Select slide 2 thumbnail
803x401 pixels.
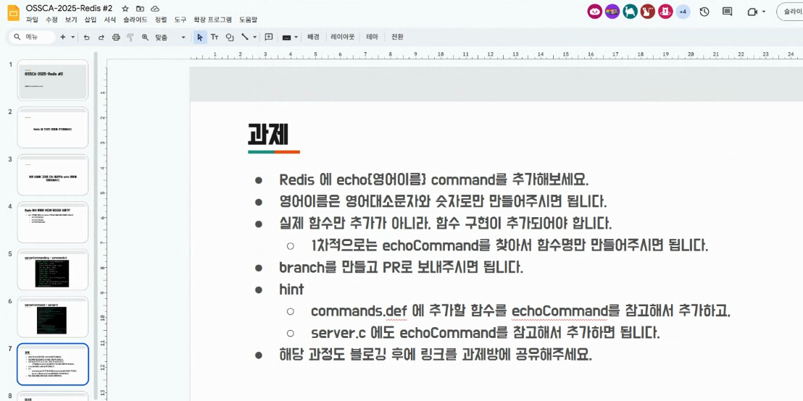(x=52, y=127)
